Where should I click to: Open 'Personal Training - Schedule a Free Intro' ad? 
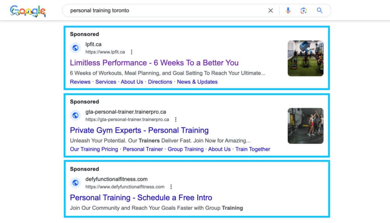coord(141,197)
